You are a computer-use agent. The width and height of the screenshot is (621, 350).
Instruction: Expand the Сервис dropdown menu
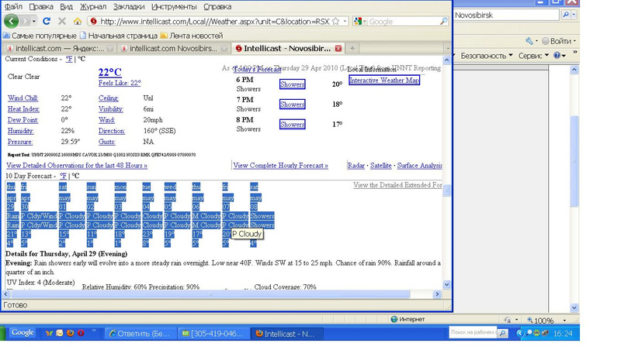[x=534, y=56]
